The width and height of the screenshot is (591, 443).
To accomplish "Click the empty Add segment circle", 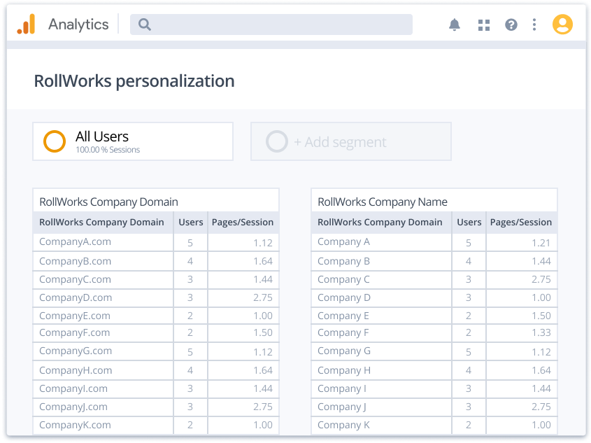I will (x=277, y=141).
